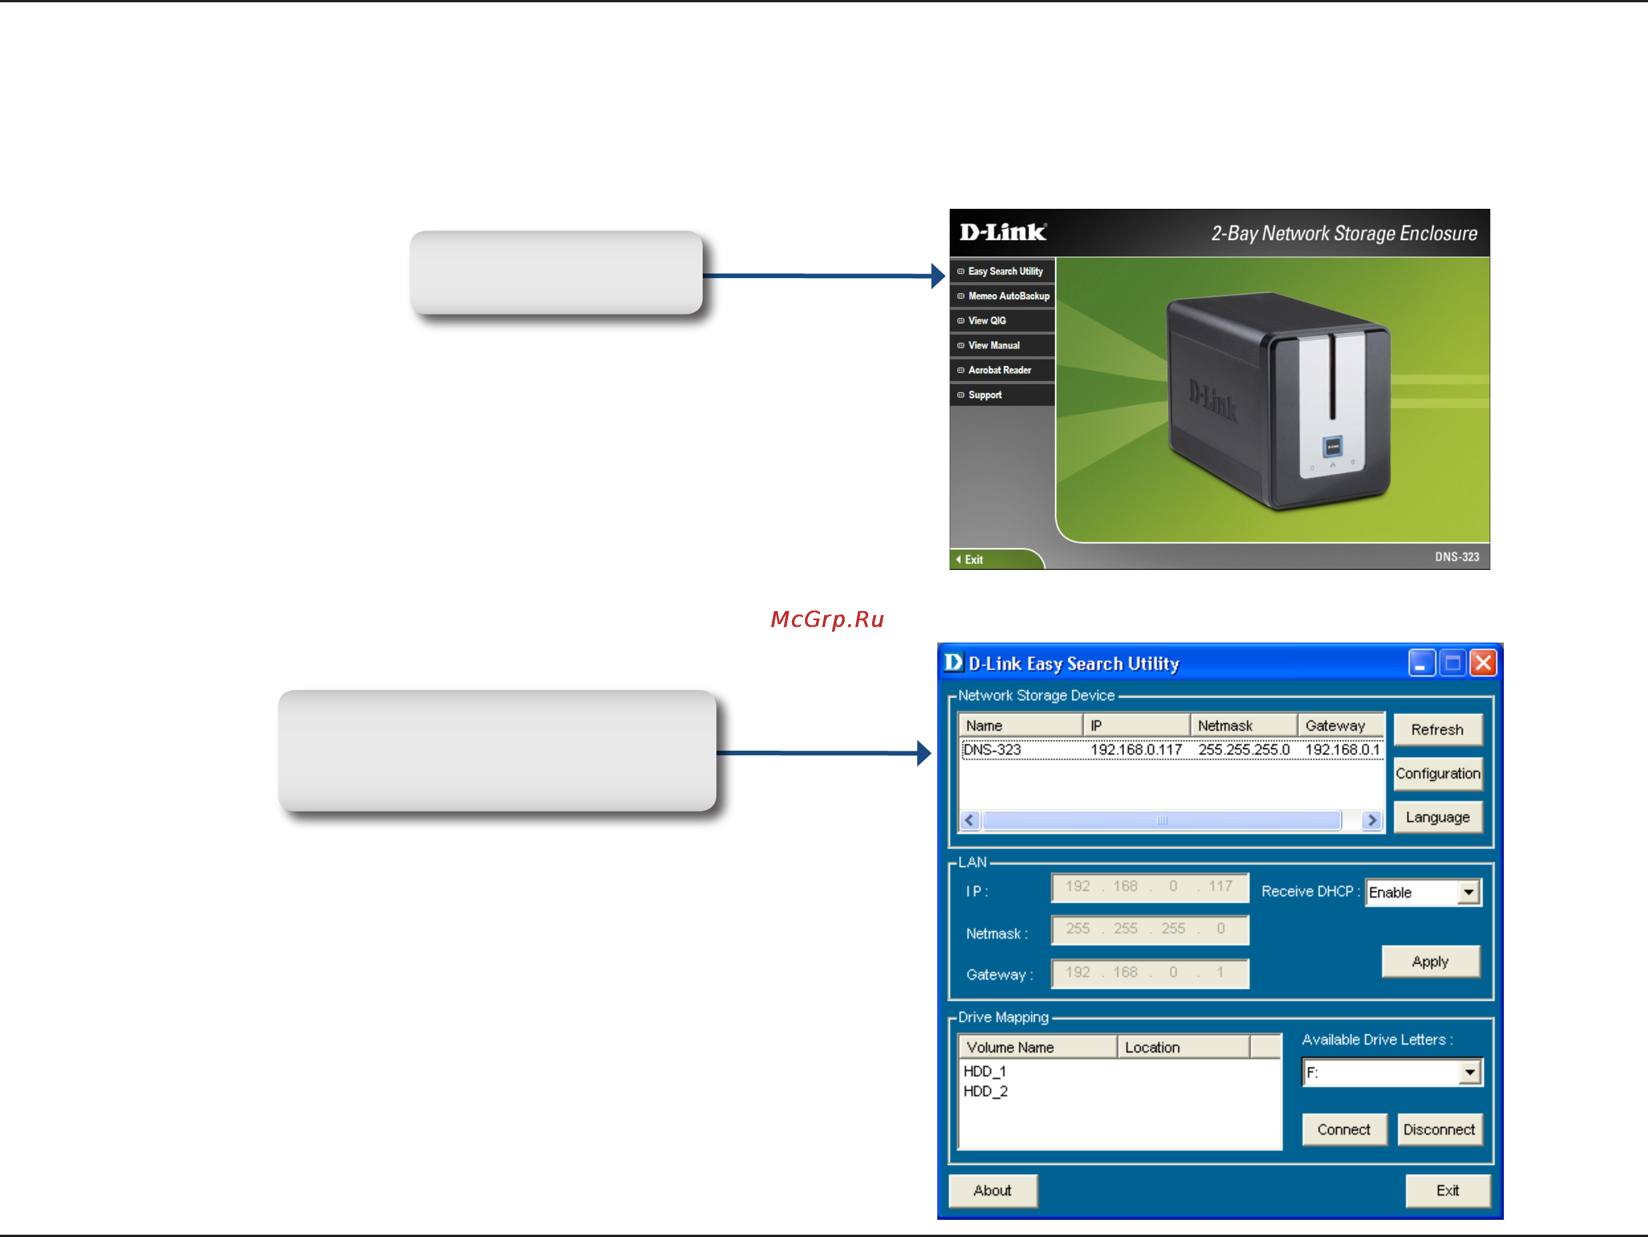
Task: Minimize the D-Link Easy Search Utility window
Action: pos(1421,662)
